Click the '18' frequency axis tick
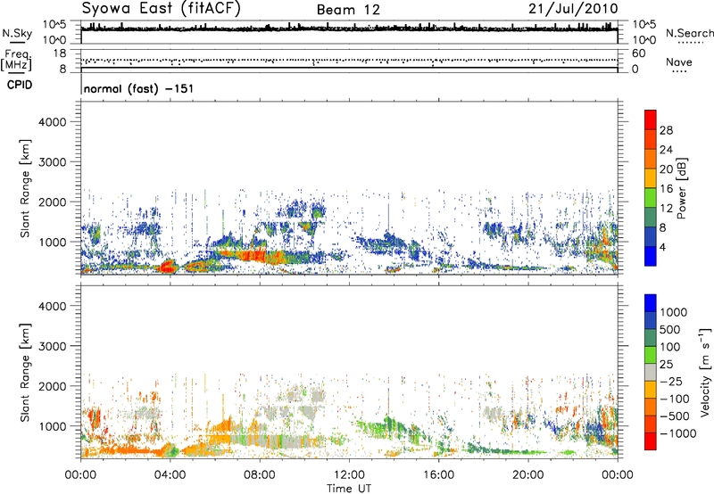 [60, 53]
